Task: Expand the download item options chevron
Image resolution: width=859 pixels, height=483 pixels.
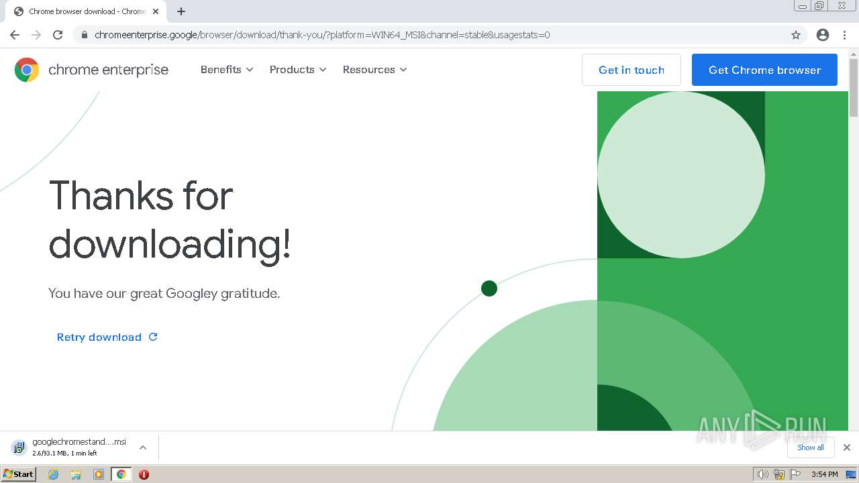Action: point(143,447)
